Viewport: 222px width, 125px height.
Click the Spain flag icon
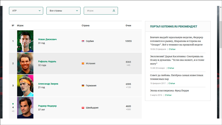[83, 64]
